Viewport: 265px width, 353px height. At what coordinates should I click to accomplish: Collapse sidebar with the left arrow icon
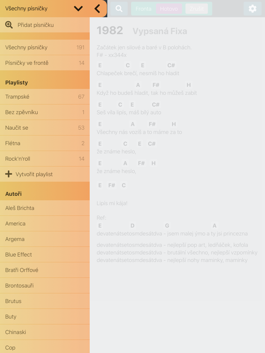point(97,9)
